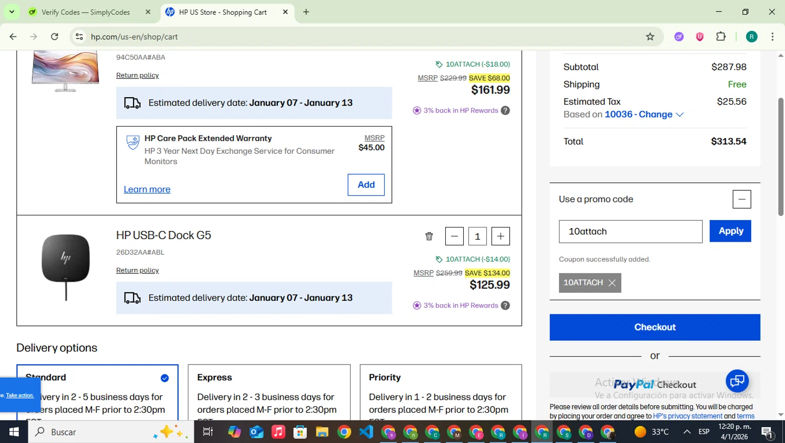This screenshot has height=443, width=785.
Task: Show hidden system tray icons
Action: point(687,432)
